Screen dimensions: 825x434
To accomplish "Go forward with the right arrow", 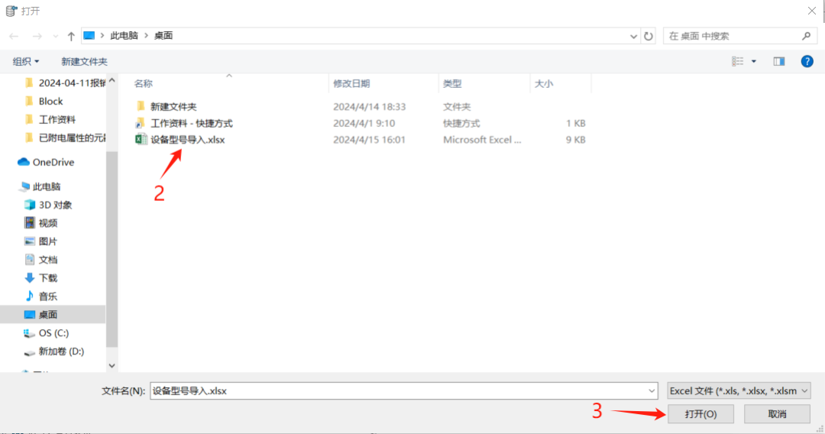I will tap(37, 36).
